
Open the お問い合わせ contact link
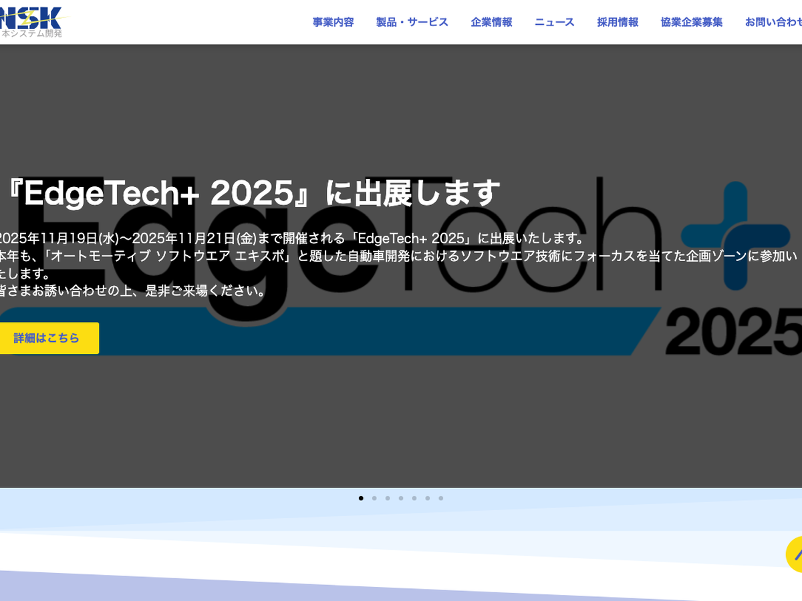click(773, 22)
